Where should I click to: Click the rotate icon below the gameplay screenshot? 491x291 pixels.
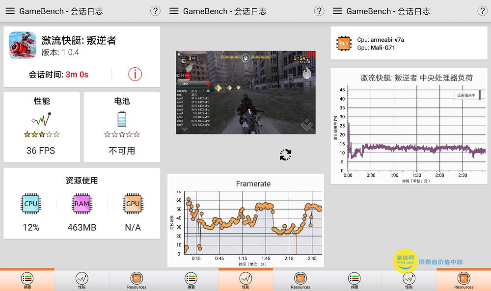[x=285, y=154]
